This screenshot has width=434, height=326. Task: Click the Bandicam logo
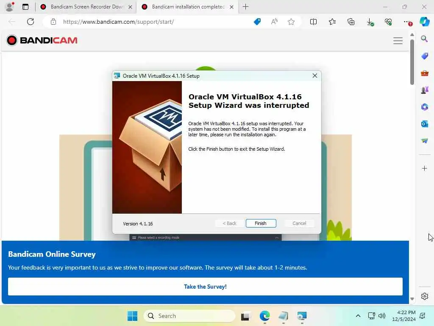(42, 40)
